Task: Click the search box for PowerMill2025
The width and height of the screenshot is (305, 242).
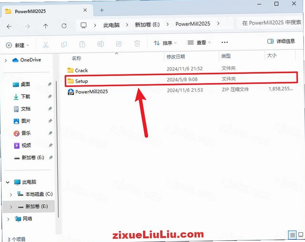Action: click(271, 23)
